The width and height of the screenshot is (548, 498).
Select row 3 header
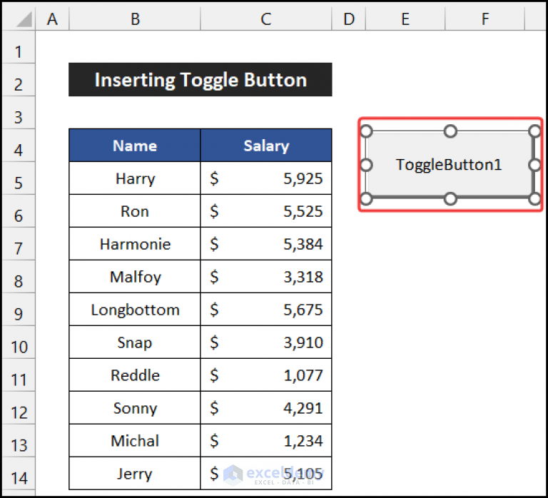pyautogui.click(x=19, y=113)
